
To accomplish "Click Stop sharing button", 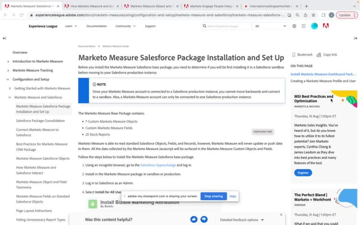I will 214,196.
